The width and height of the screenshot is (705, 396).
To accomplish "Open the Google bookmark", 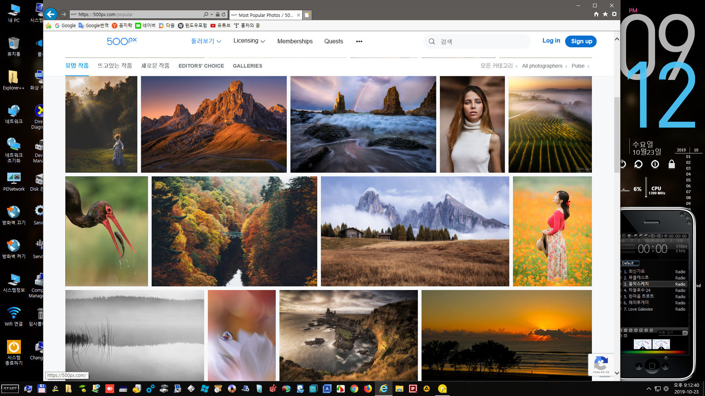I will (65, 26).
